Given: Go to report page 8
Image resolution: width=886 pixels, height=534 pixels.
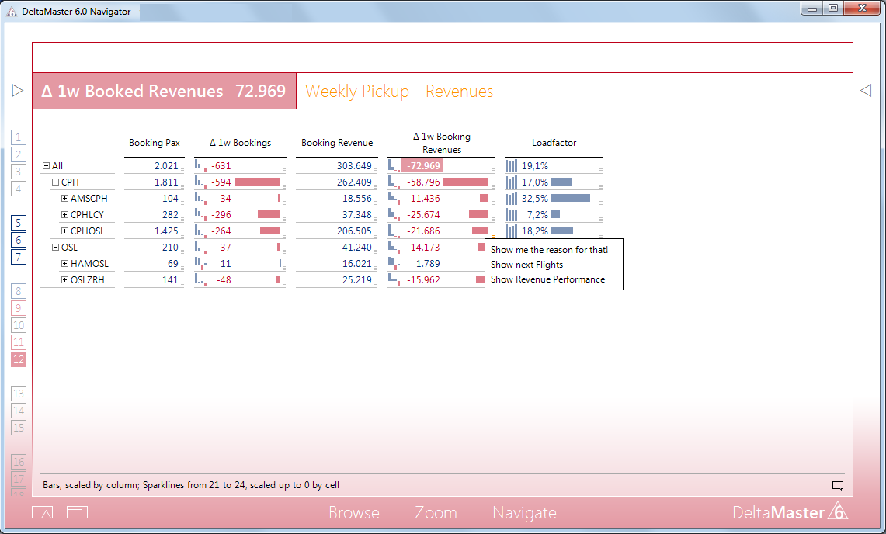Looking at the screenshot, I should [x=19, y=291].
